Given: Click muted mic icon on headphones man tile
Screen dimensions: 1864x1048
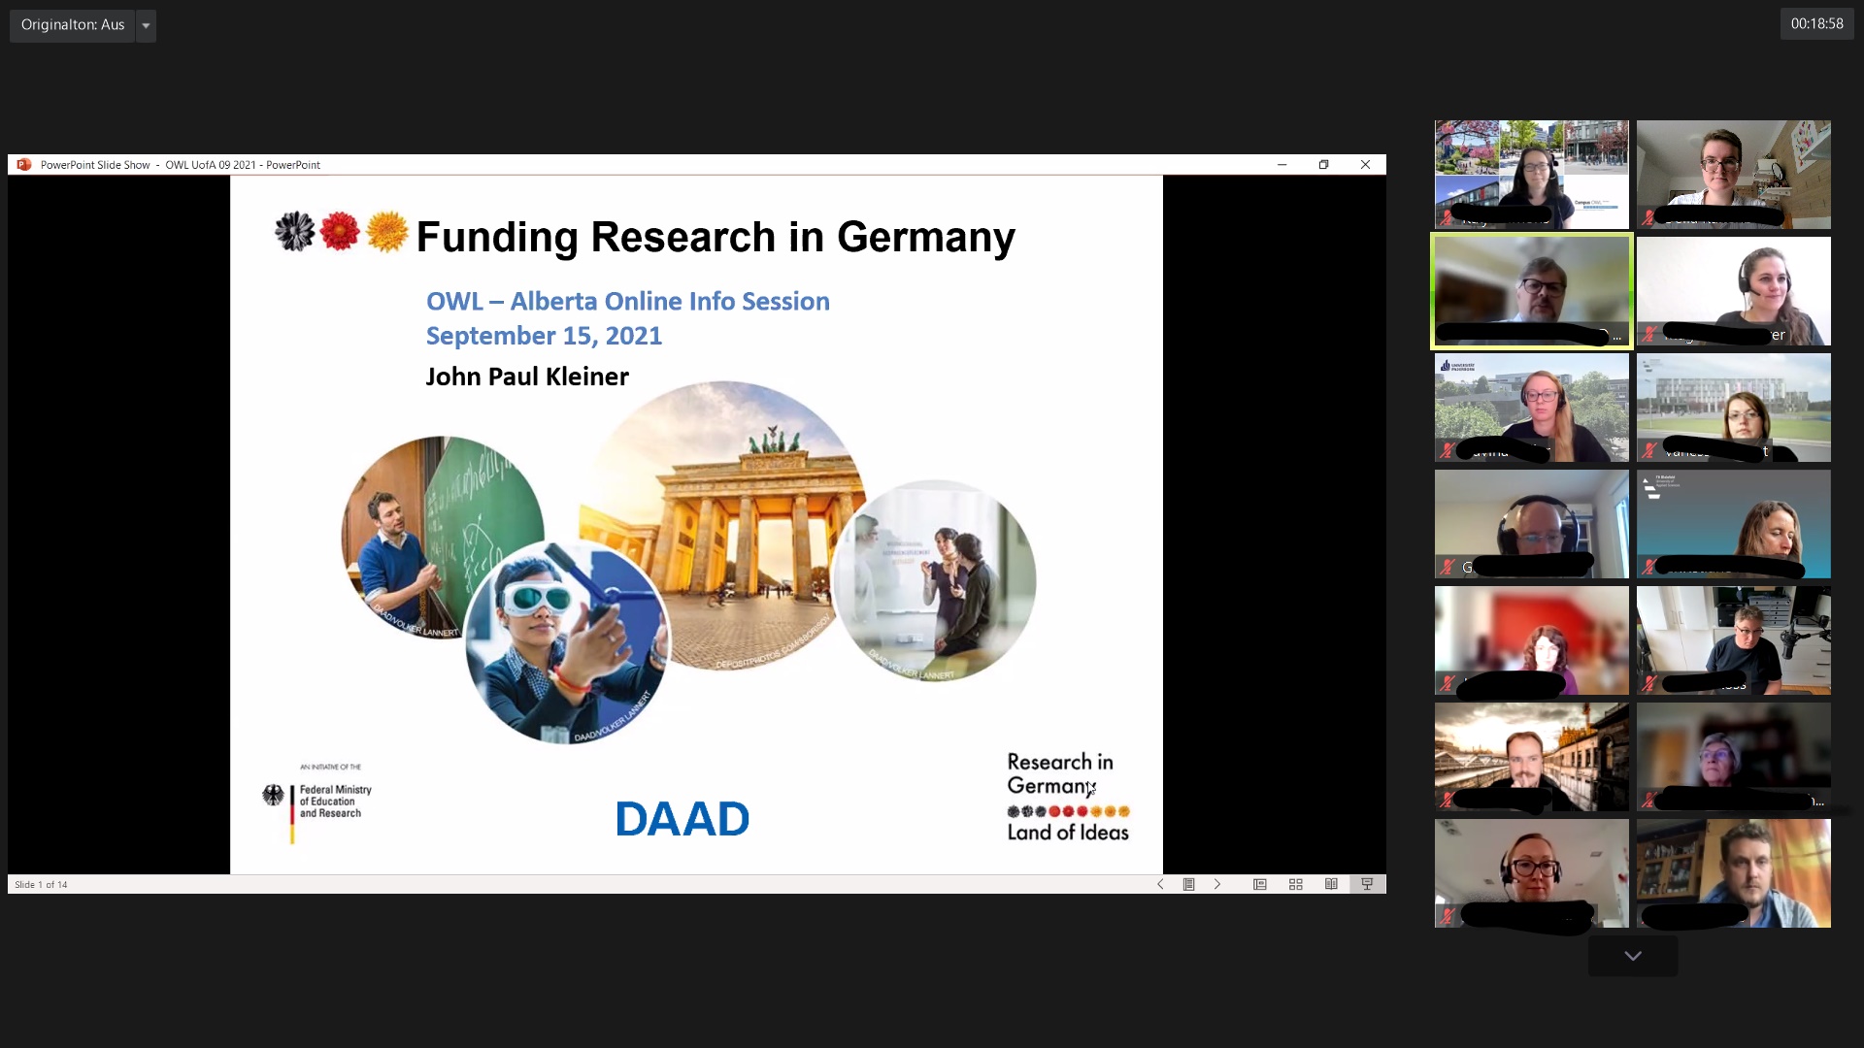Looking at the screenshot, I should point(1447,567).
